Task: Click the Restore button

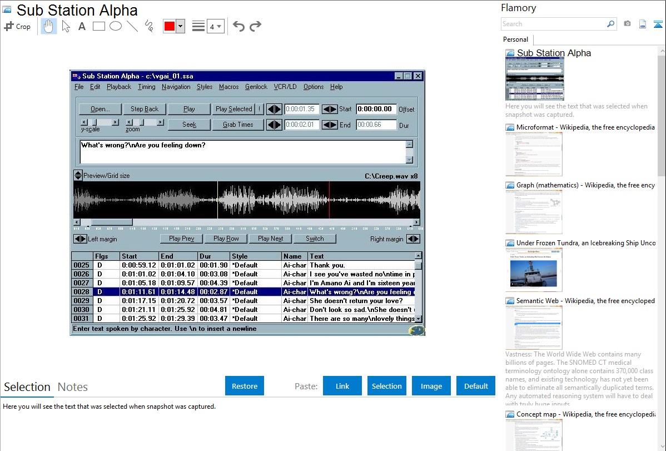Action: pos(245,386)
